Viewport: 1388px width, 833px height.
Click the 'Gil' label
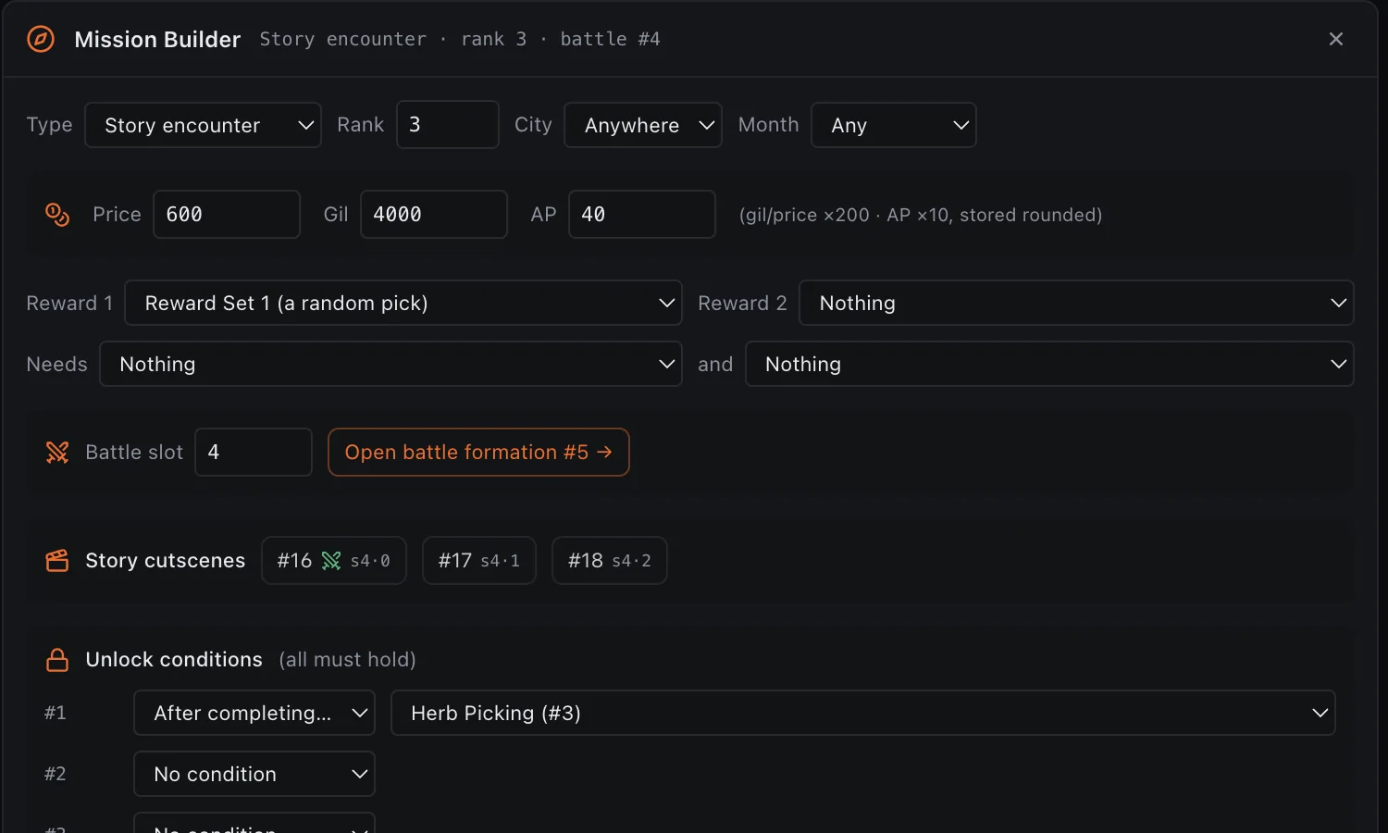[x=336, y=215]
